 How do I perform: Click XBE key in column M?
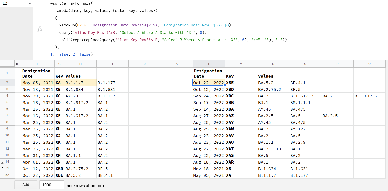(241, 83)
